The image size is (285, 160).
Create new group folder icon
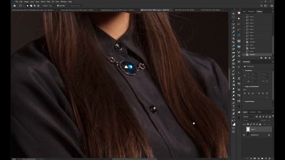tap(262, 158)
